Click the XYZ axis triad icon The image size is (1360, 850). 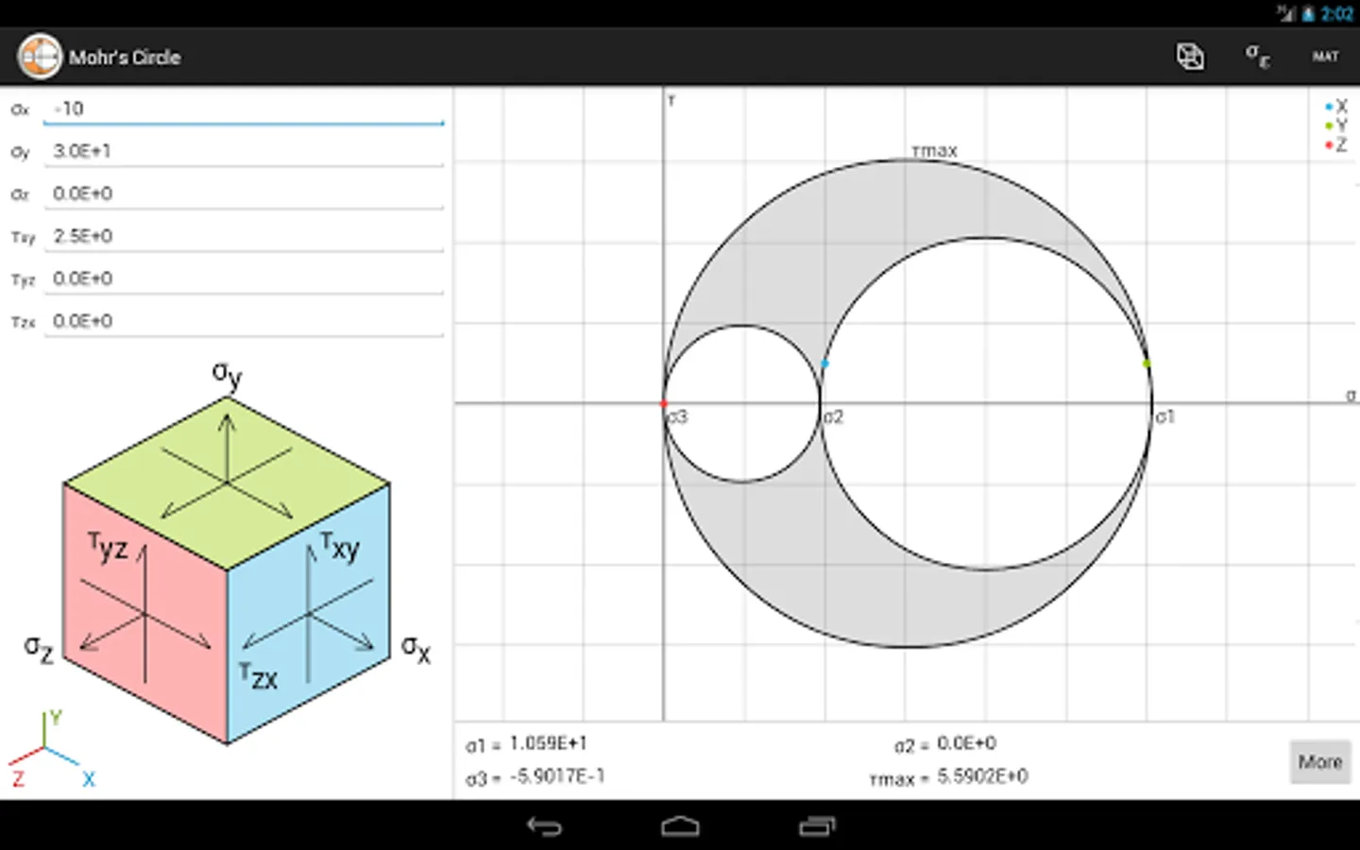[52, 750]
